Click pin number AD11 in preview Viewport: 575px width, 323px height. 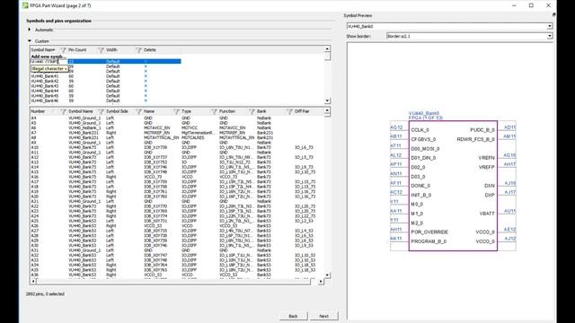[509, 127]
